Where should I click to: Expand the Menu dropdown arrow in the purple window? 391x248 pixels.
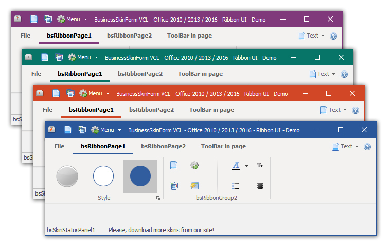[86, 19]
